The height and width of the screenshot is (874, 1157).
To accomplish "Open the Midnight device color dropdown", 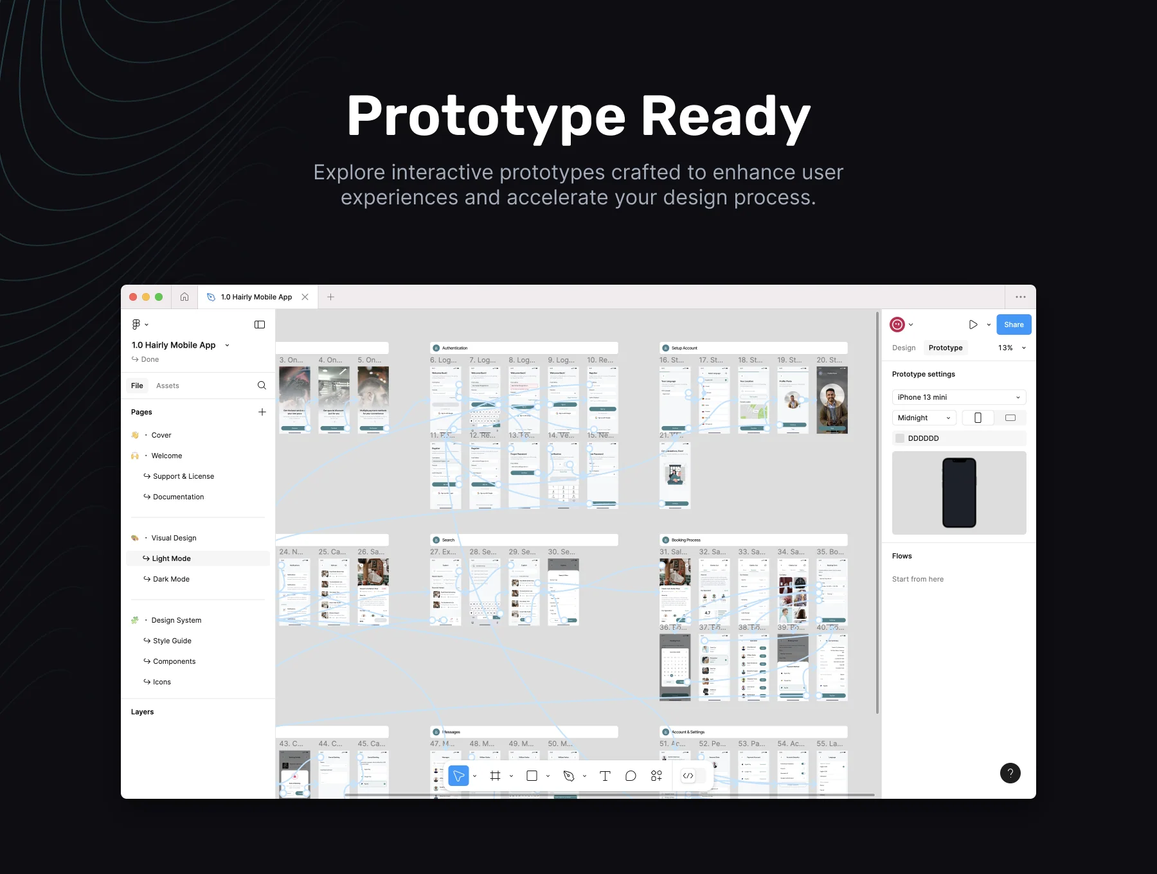I will 924,418.
